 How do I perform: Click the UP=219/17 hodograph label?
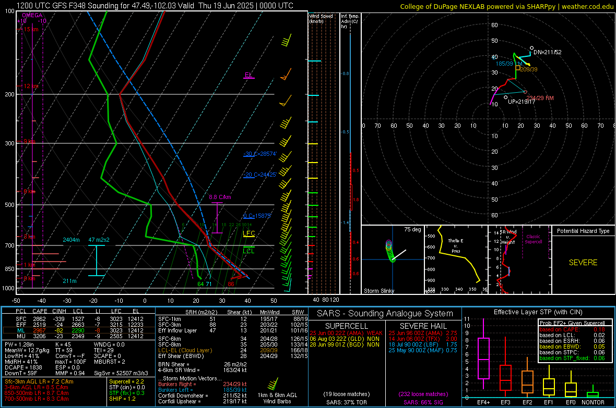522,102
